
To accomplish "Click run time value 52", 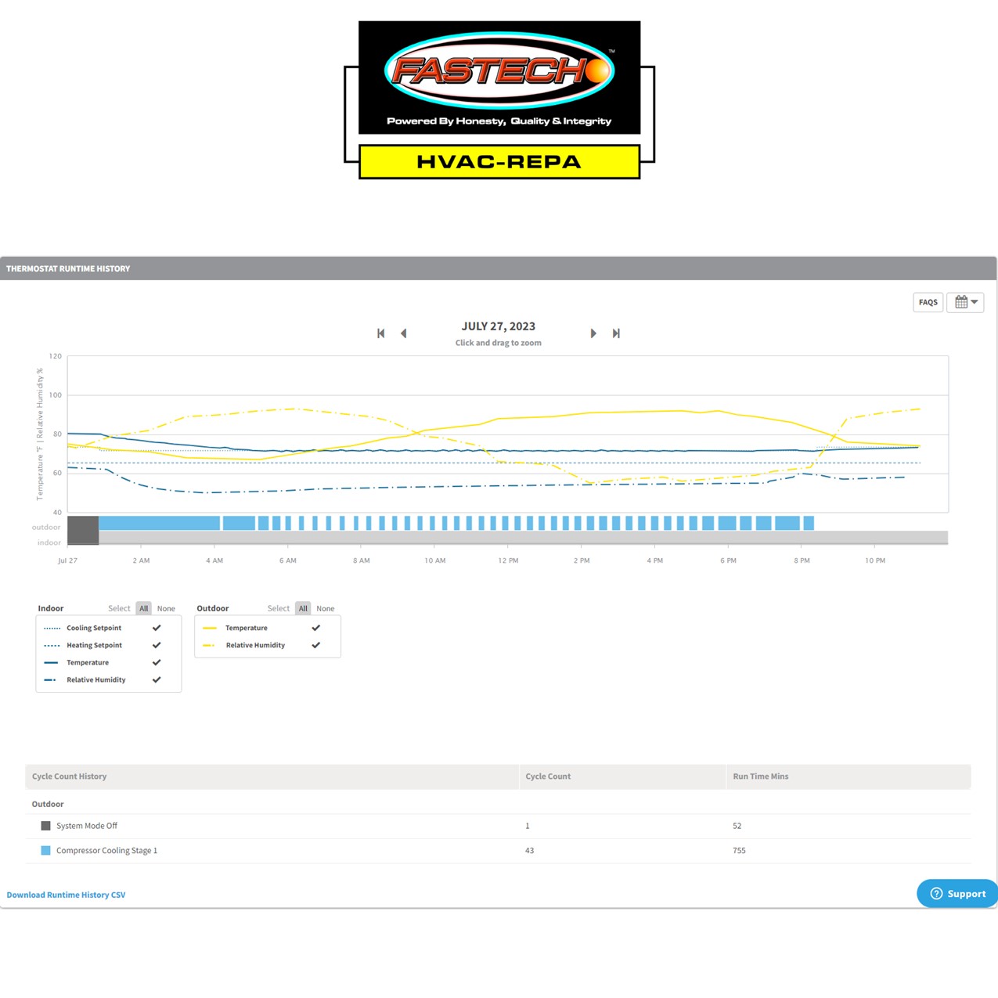I will (737, 826).
